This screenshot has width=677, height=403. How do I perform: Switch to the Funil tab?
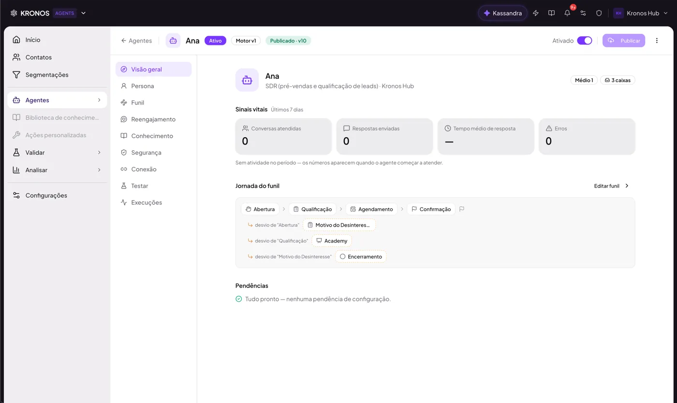153,102
